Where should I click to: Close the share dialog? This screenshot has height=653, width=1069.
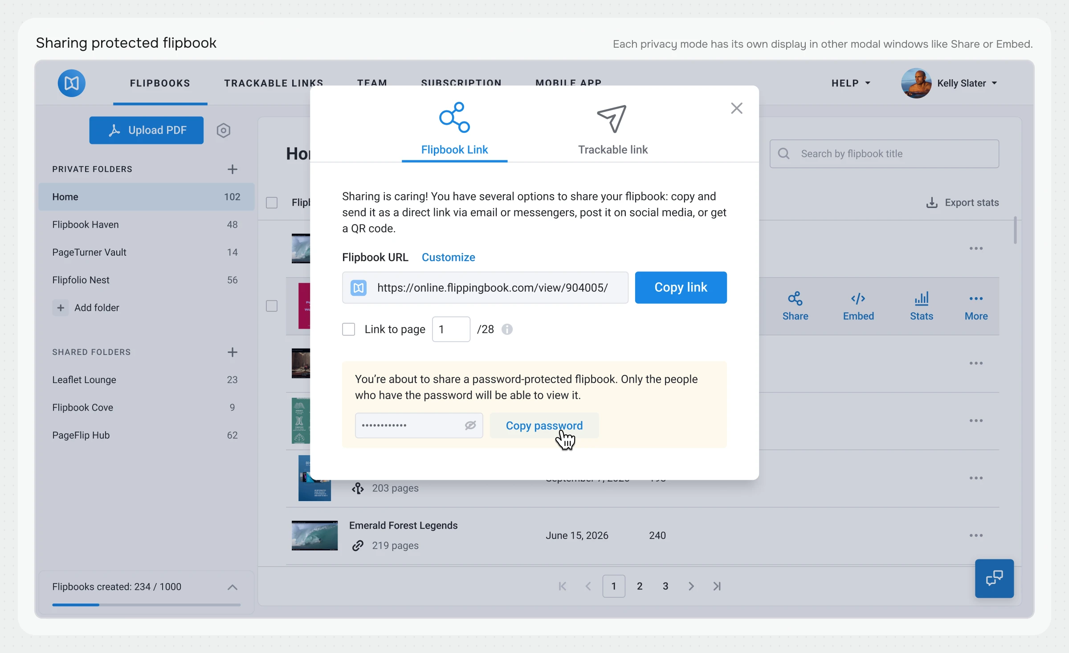click(x=737, y=108)
